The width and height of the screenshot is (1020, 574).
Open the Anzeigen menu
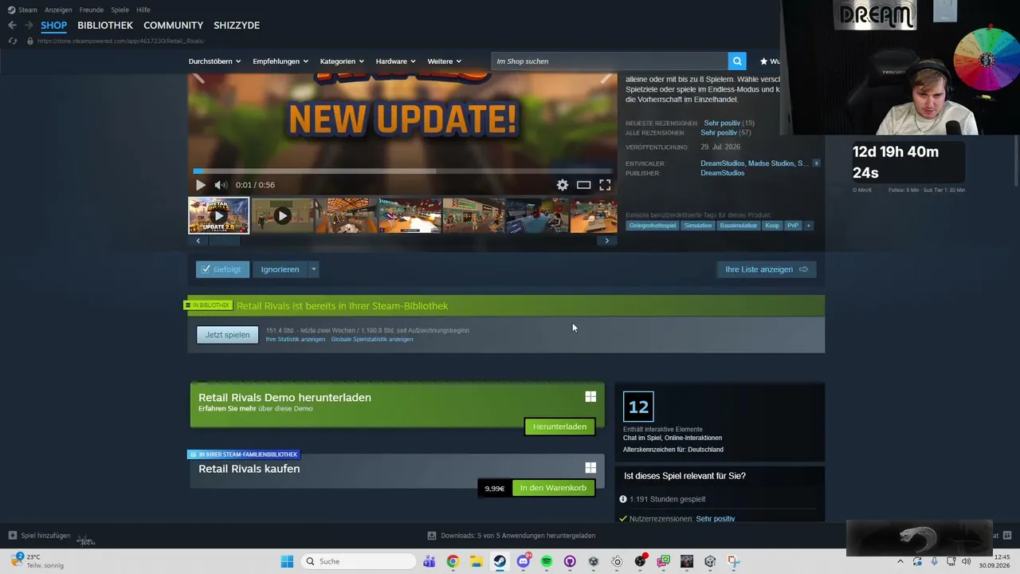[x=57, y=10]
